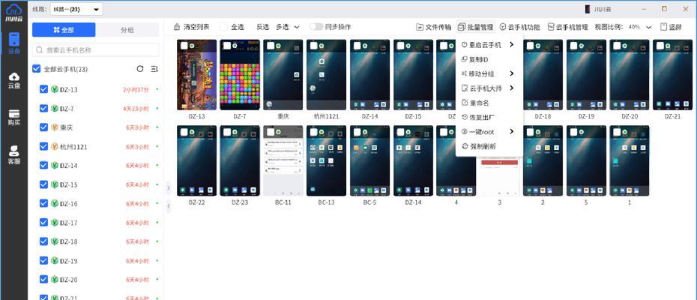Uncheck 杭州1121 in the phone list
697x300 pixels.
43,146
